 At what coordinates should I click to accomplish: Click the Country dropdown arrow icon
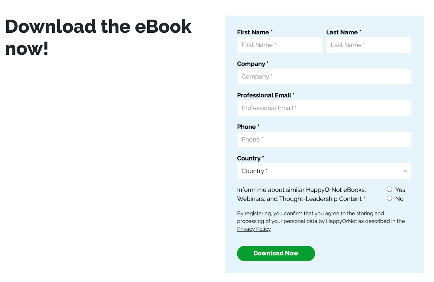[x=405, y=171]
